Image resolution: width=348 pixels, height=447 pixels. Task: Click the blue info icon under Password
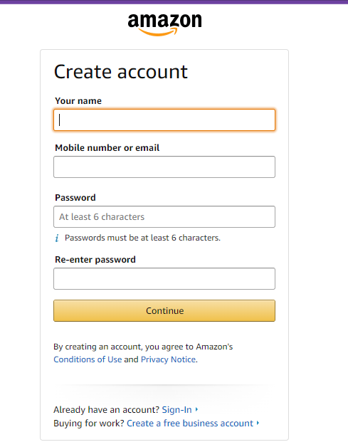pos(57,238)
